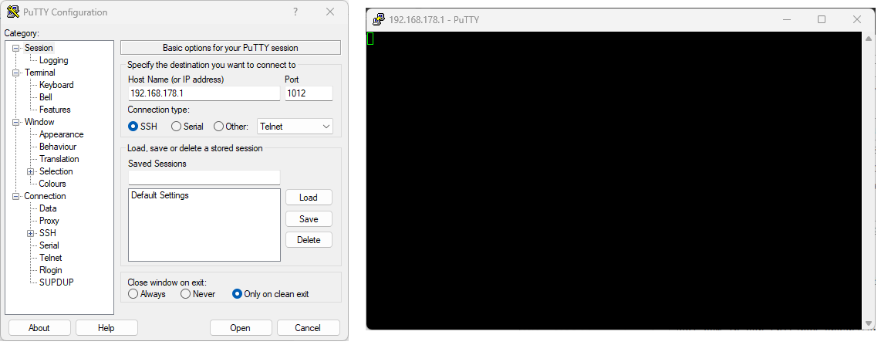Click the PuTTY Configuration title bar icon

coord(12,12)
